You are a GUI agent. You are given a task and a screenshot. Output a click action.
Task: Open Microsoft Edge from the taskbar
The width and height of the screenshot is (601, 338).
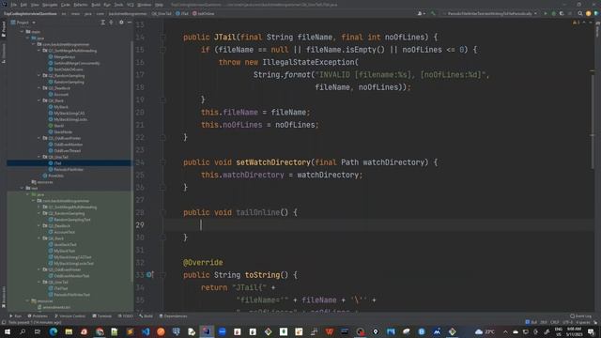click(x=54, y=331)
